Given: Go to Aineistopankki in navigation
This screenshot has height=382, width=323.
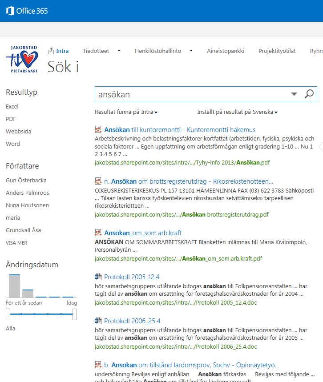Looking at the screenshot, I should pos(226,51).
